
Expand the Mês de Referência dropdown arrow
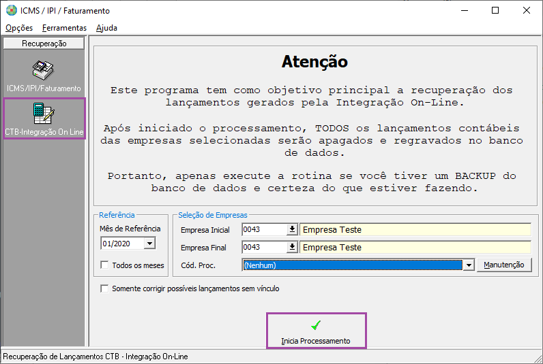coord(149,244)
